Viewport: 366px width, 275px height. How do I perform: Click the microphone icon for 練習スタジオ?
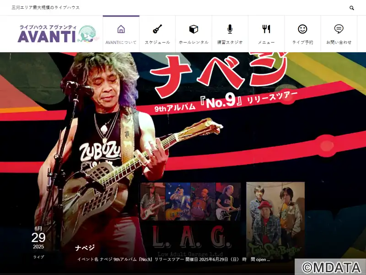pyautogui.click(x=230, y=29)
